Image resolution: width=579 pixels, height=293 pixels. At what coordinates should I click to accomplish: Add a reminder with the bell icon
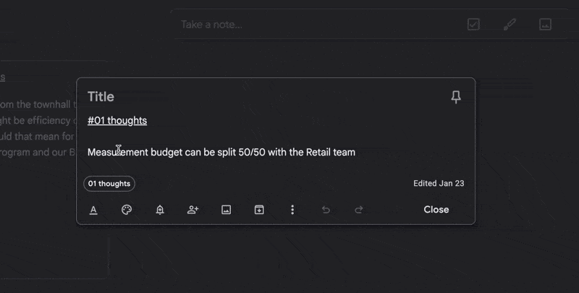(160, 210)
